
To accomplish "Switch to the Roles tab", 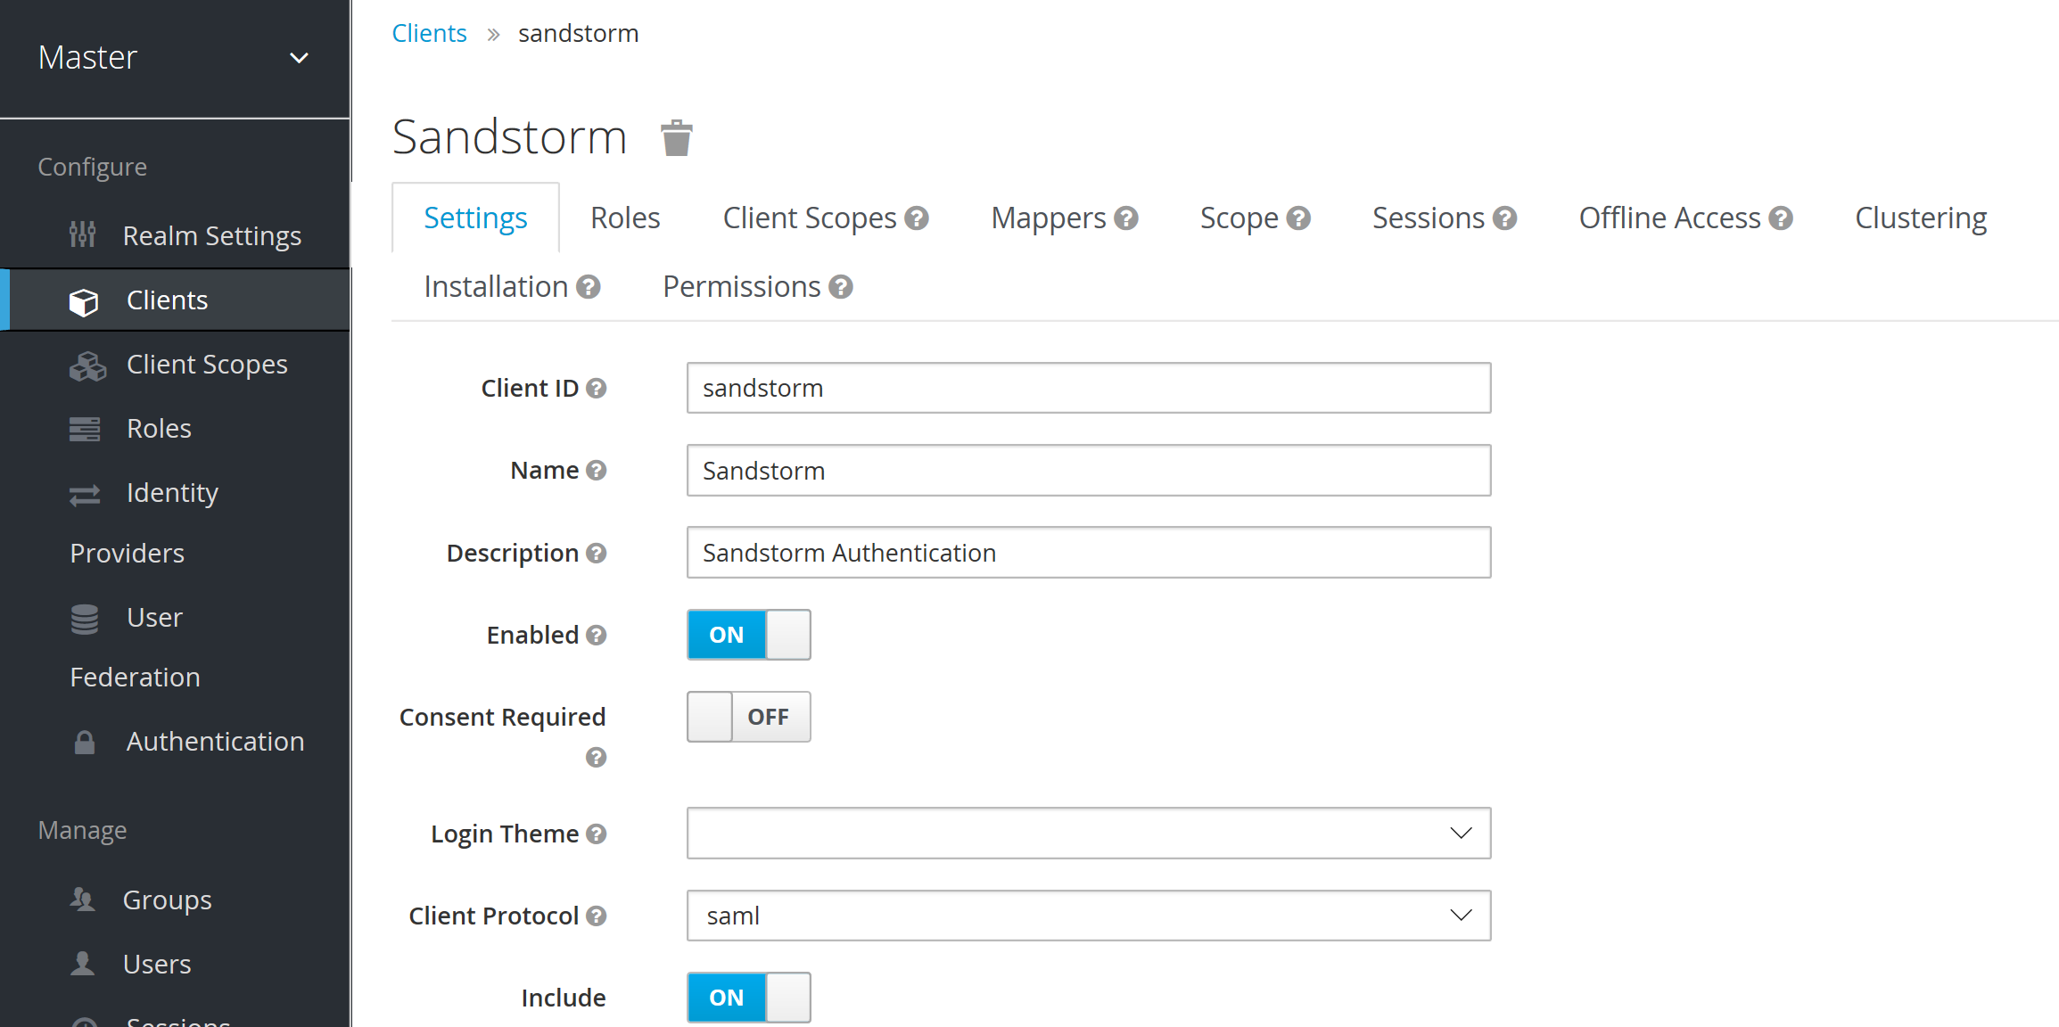I will pyautogui.click(x=625, y=217).
